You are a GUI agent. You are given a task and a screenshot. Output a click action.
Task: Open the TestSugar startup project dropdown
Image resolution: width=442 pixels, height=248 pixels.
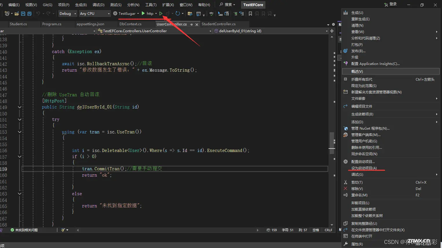[x=126, y=14]
